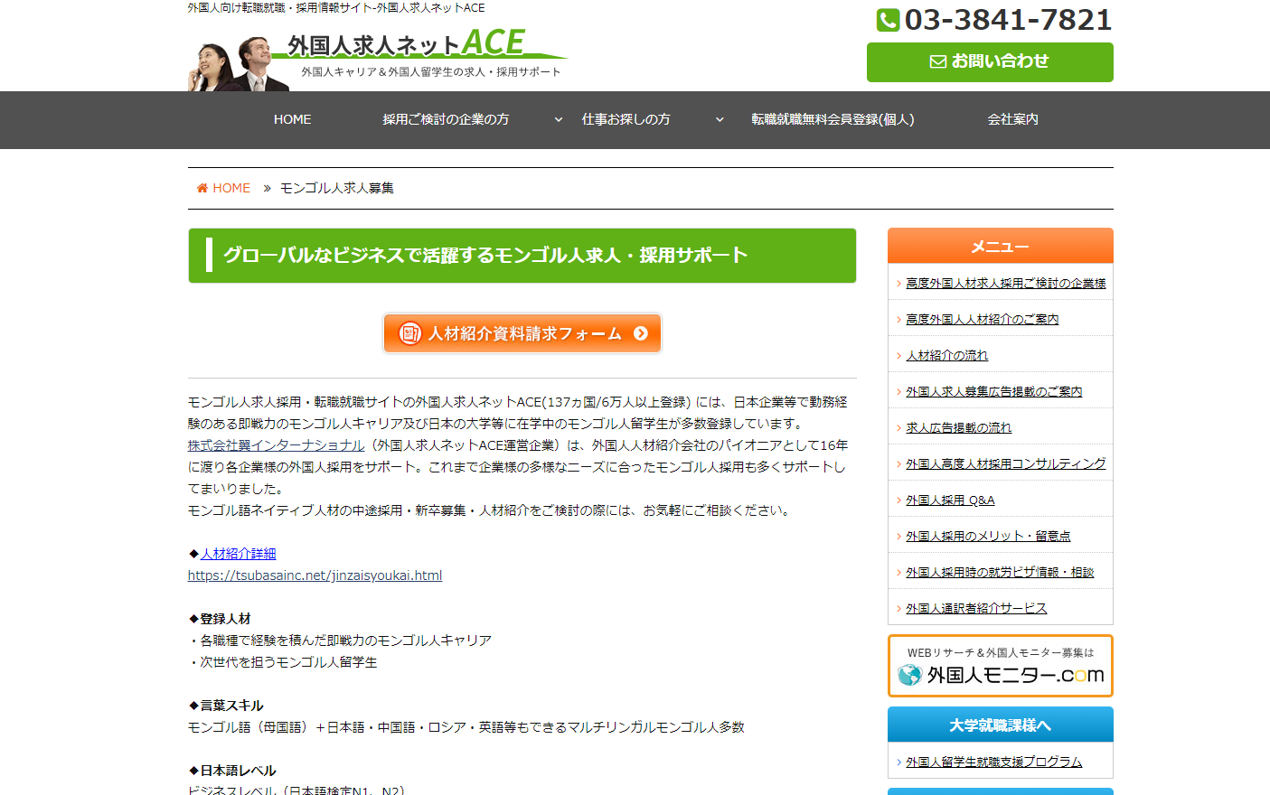Image resolution: width=1270 pixels, height=795 pixels.
Task: Go to 会社案内 in the navigation bar
Action: tap(1012, 119)
